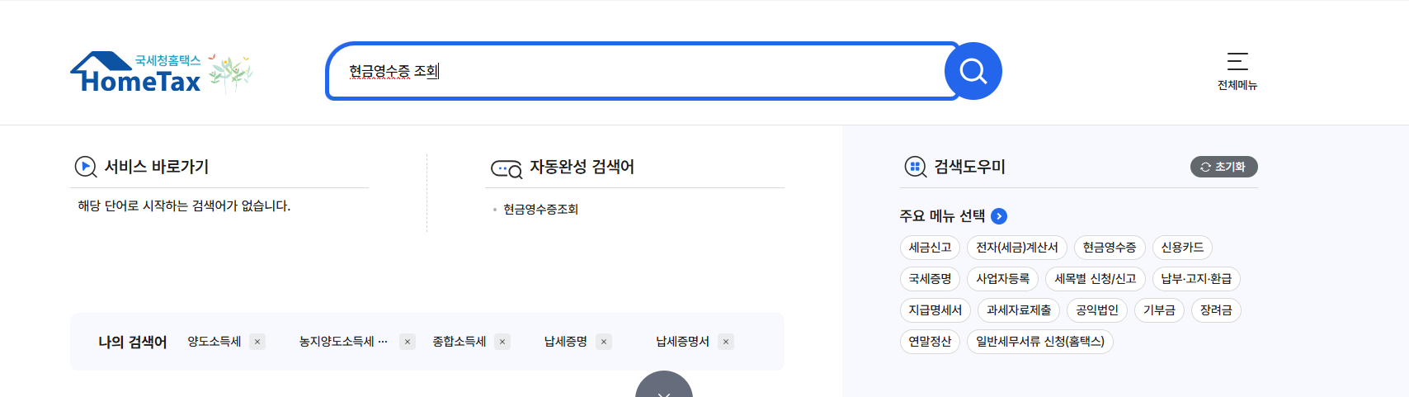The height and width of the screenshot is (397, 1409).
Task: Pick the 장려금 chip
Action: point(1216,310)
